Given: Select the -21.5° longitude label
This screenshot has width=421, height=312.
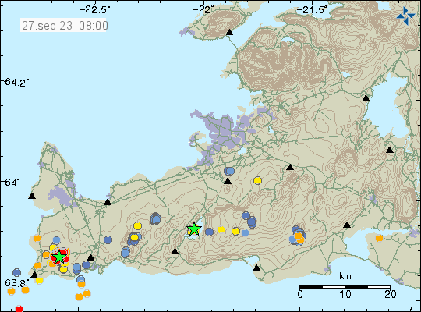Looking at the screenshot, I should click(x=313, y=10).
